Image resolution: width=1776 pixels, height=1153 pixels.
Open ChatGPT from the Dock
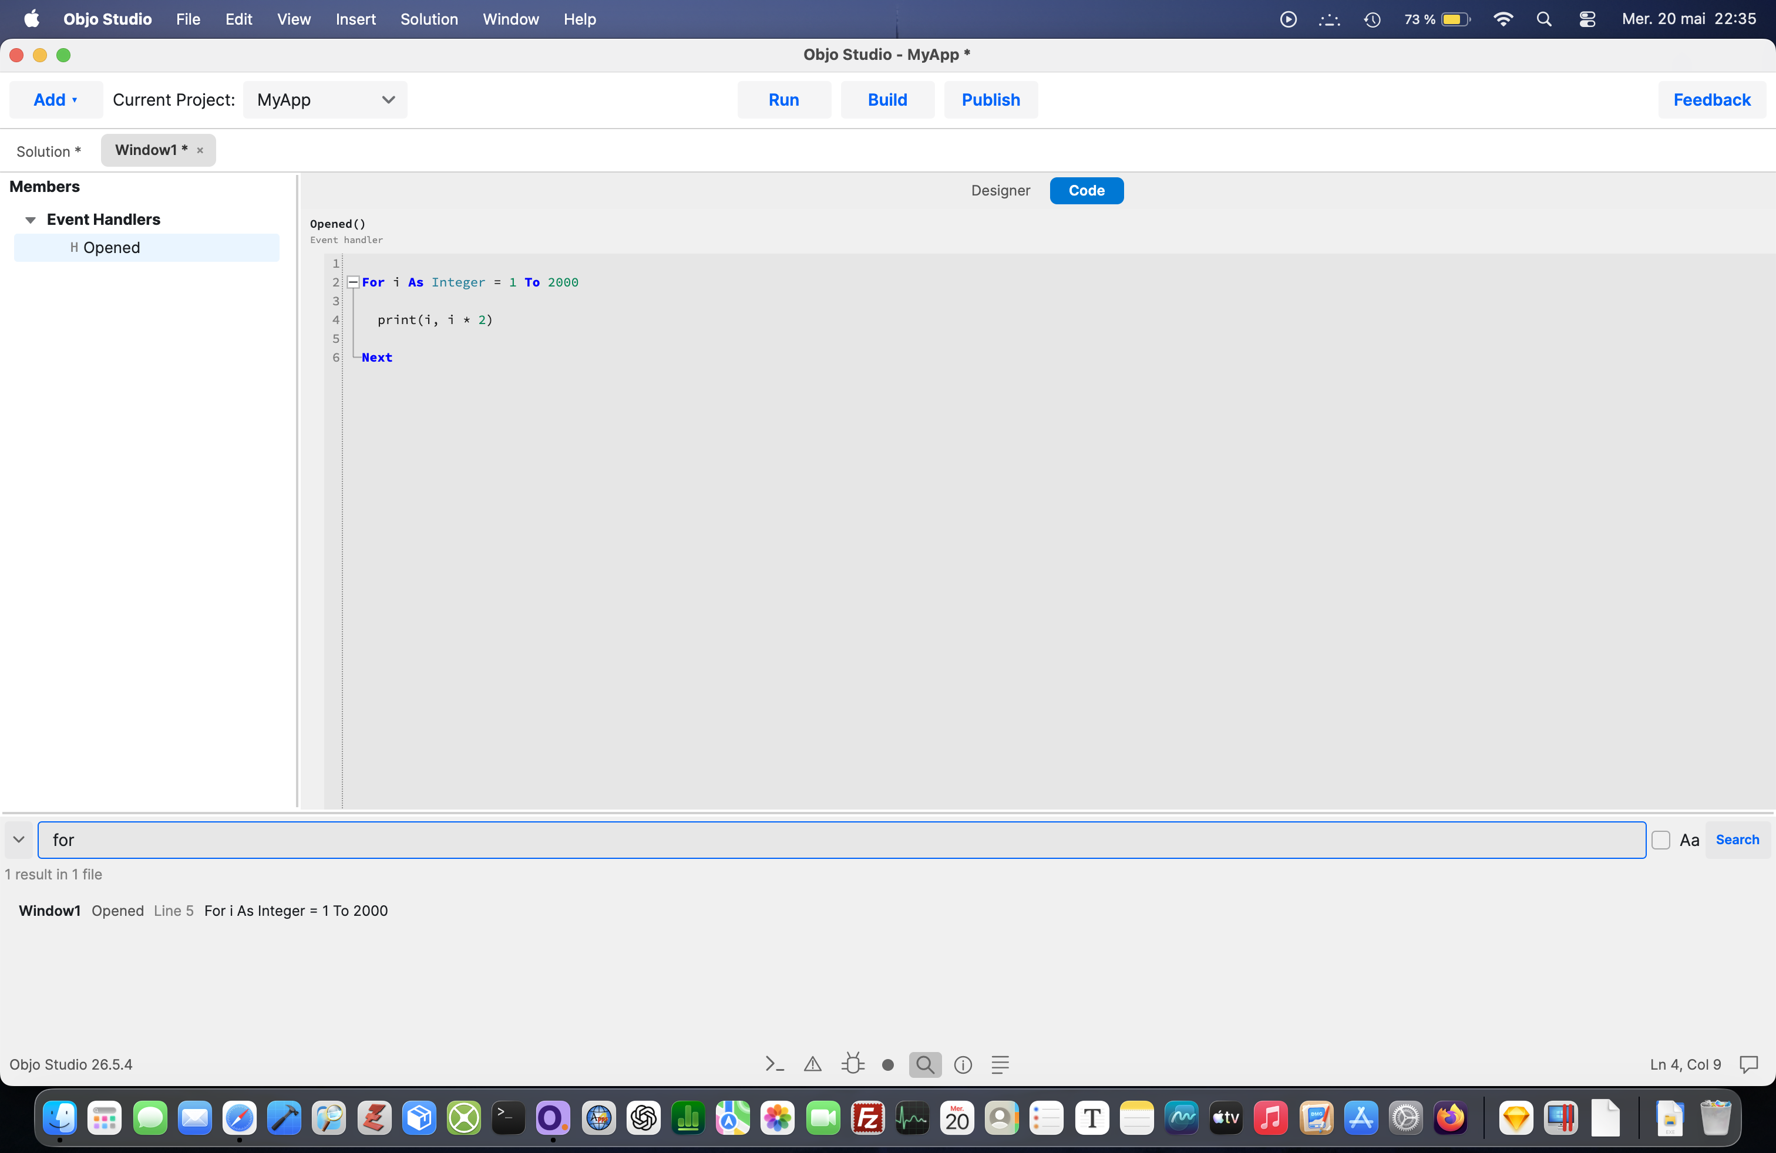643,1117
